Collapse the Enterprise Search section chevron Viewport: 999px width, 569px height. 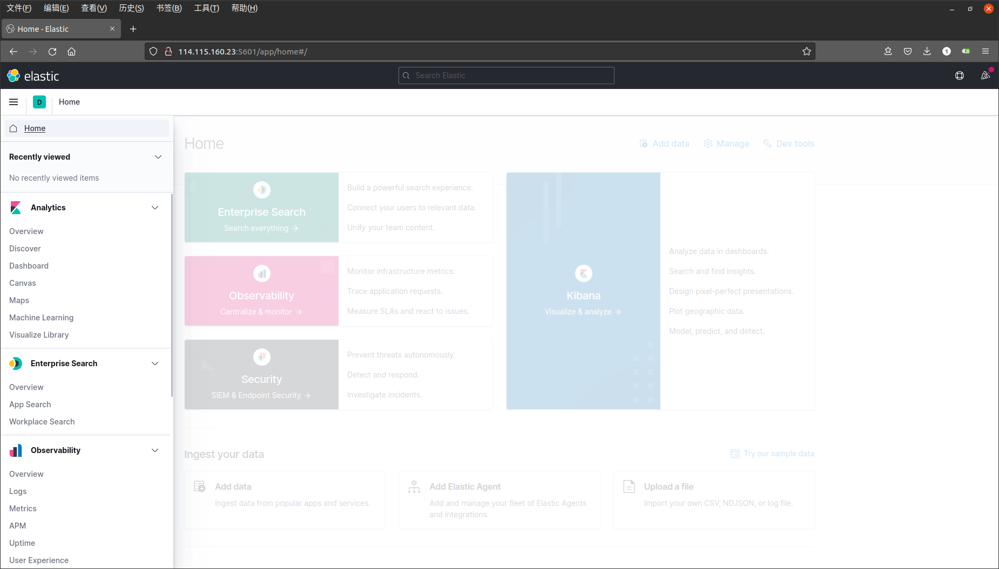155,364
